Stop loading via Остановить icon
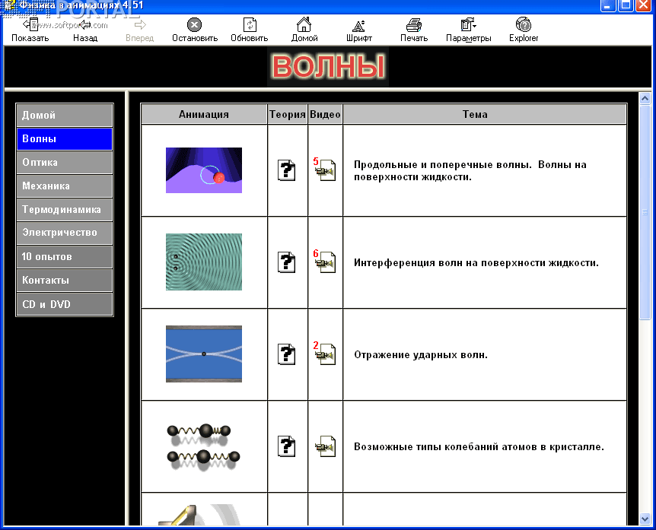 (x=194, y=25)
